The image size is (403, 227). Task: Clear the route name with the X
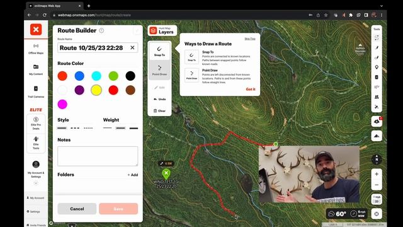pos(132,48)
